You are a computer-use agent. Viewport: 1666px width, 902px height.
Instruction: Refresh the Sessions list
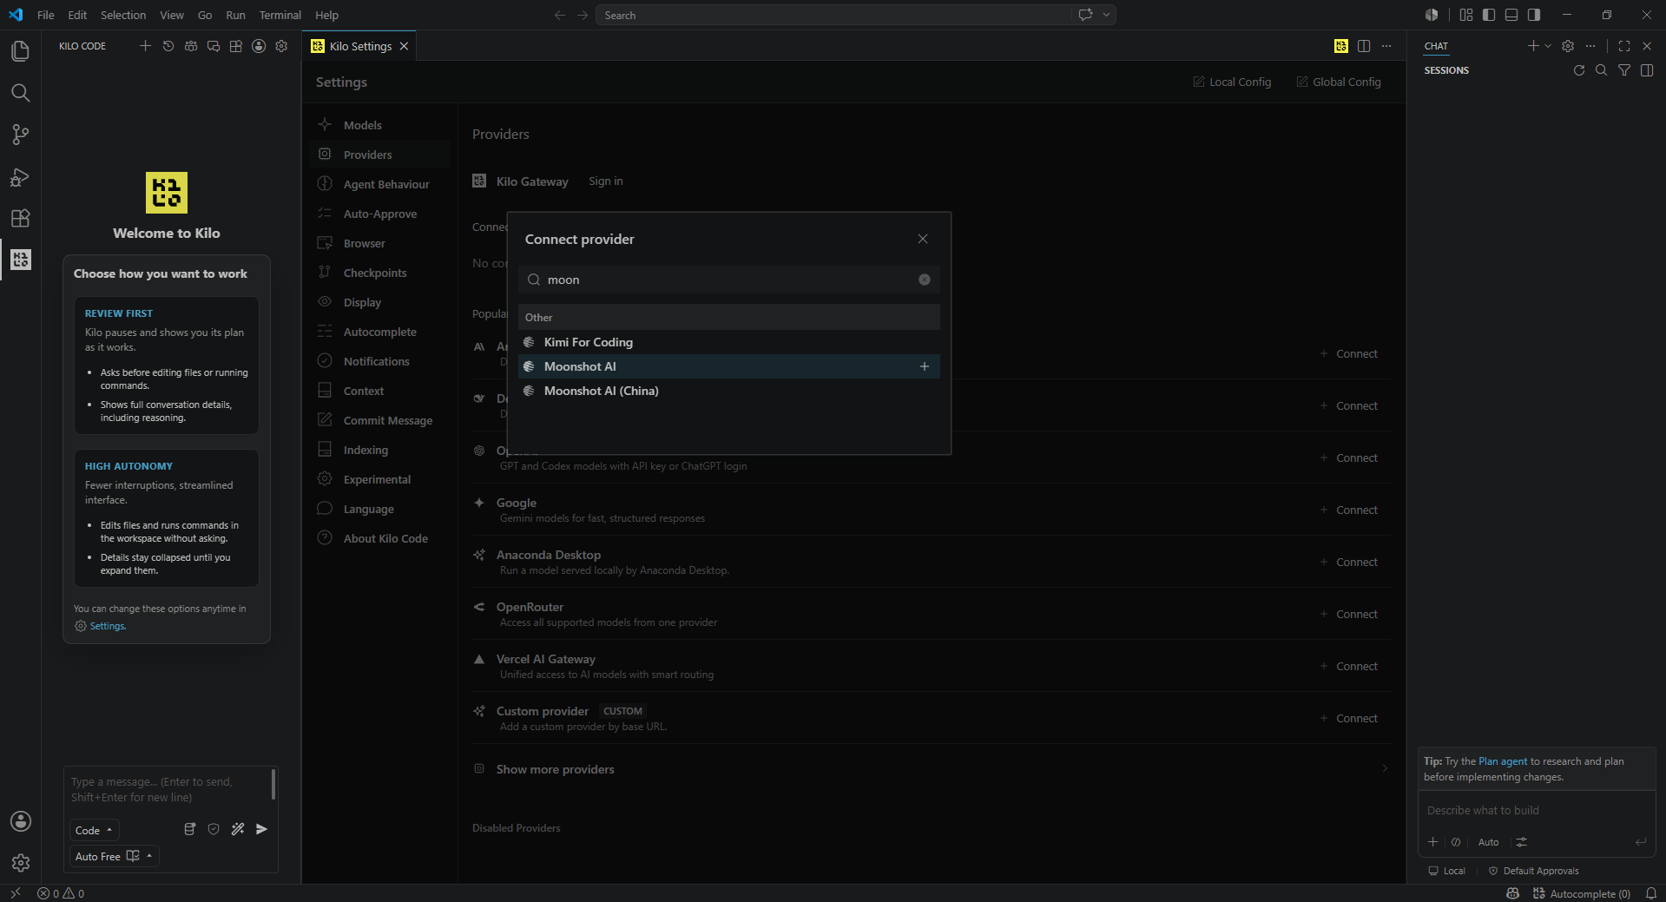point(1579,70)
